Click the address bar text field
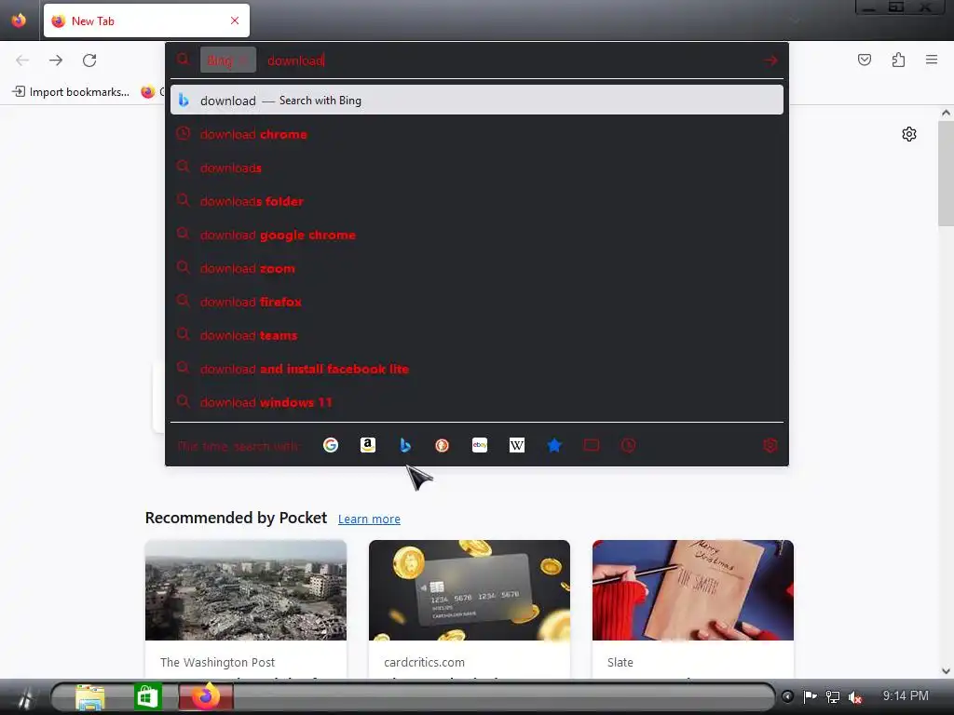954x715 pixels. 511,61
